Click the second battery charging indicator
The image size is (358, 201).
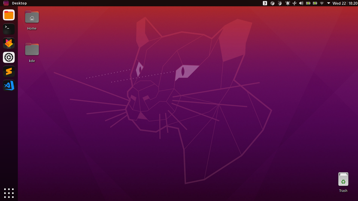click(315, 3)
